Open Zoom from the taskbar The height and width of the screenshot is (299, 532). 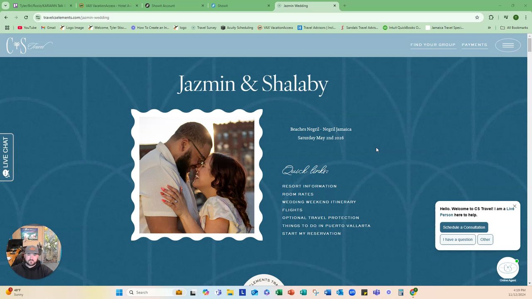pyautogui.click(x=352, y=292)
